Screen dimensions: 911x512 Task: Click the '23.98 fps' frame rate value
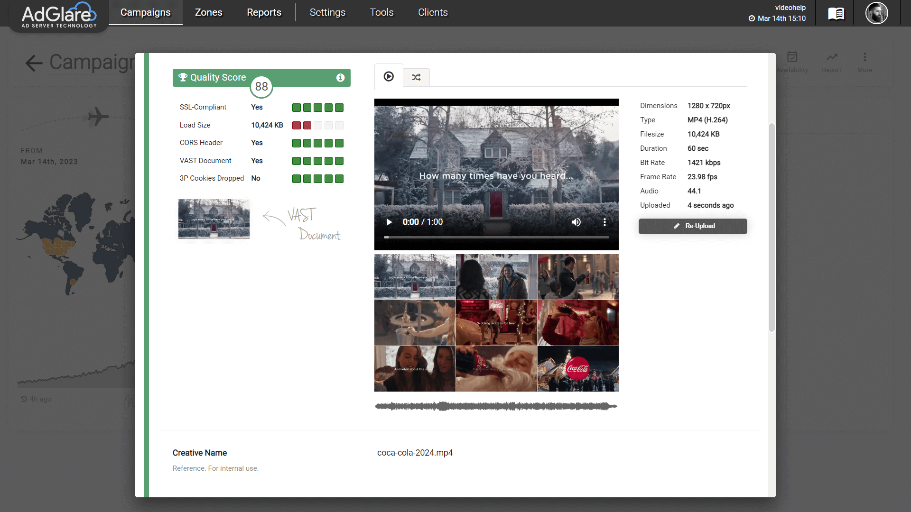[x=702, y=177]
